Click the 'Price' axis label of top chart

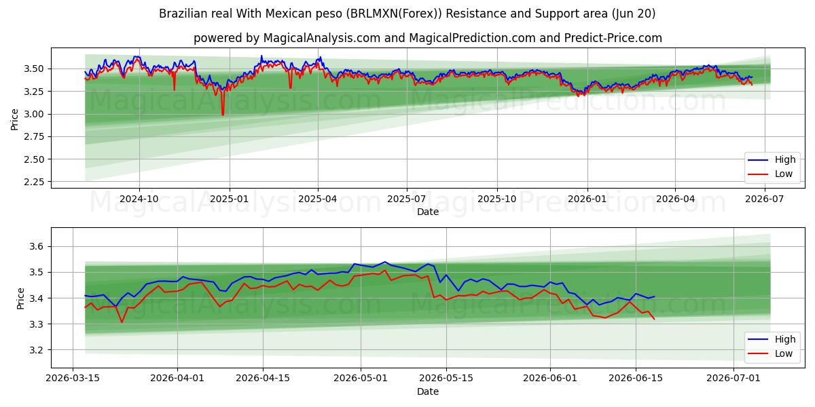point(15,119)
